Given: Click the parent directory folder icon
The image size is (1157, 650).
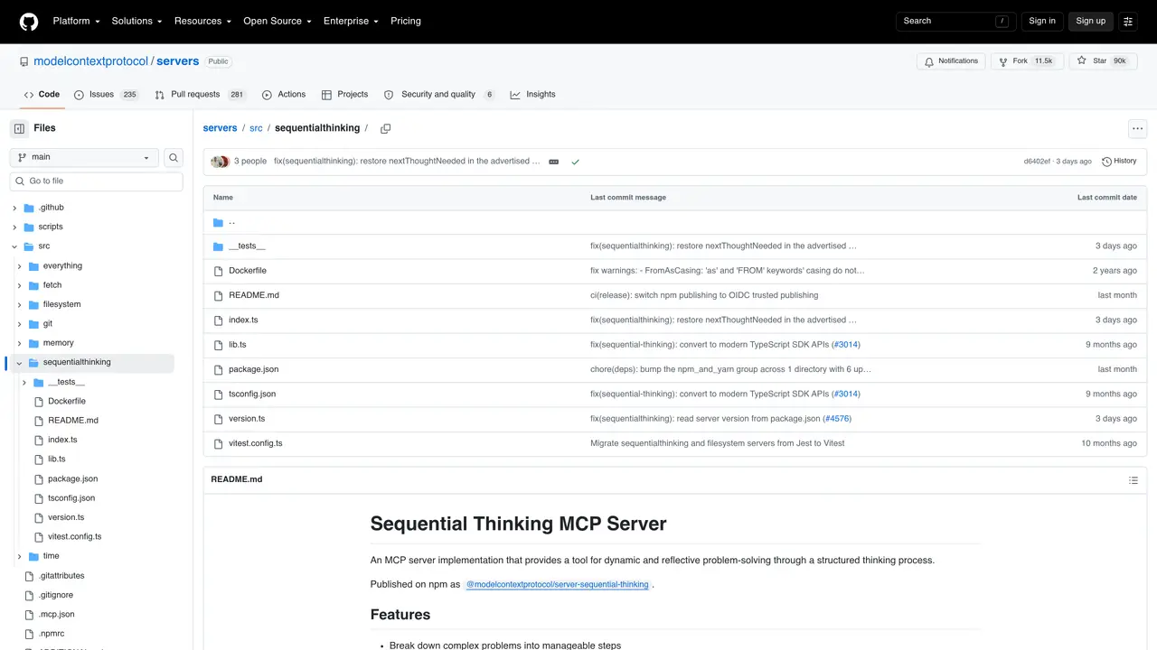Looking at the screenshot, I should (218, 222).
